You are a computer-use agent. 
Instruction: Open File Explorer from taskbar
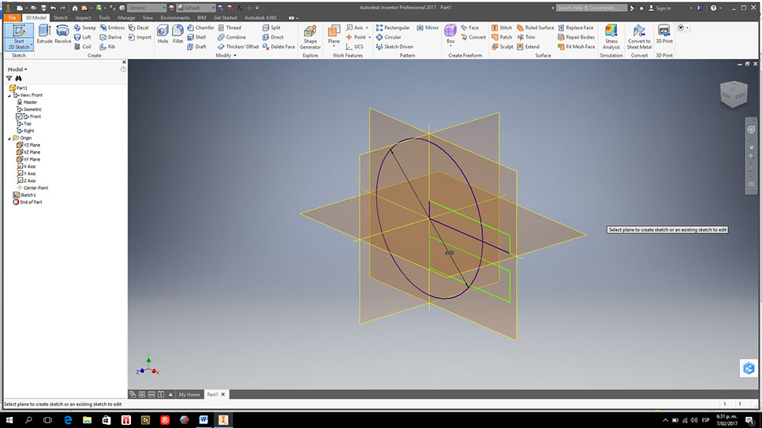pos(87,420)
